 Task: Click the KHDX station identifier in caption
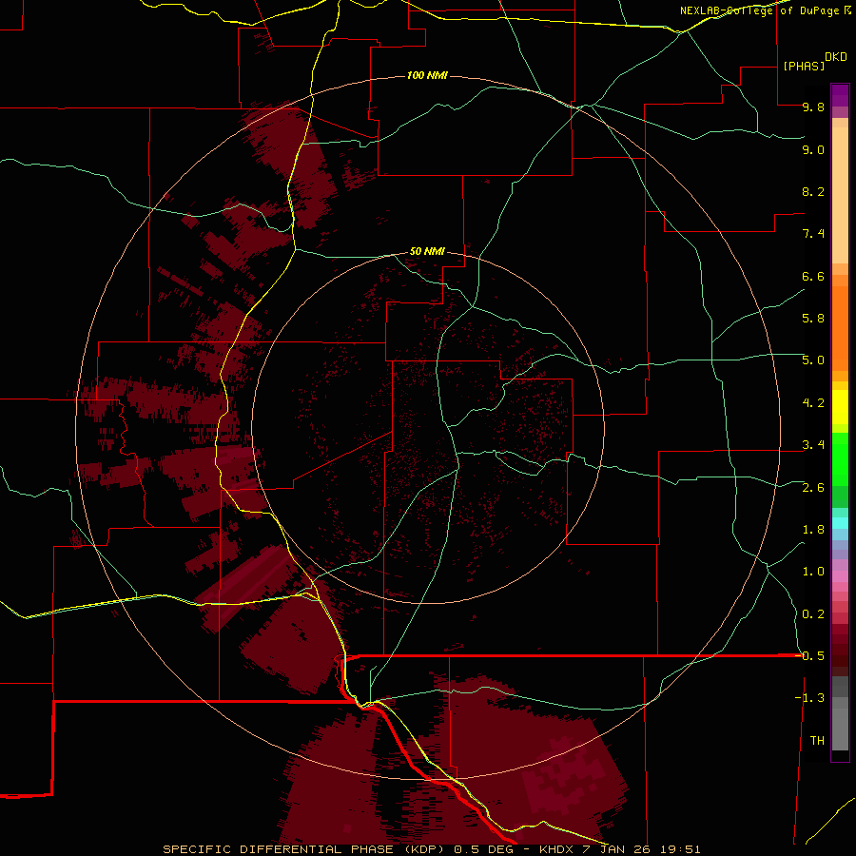point(556,849)
